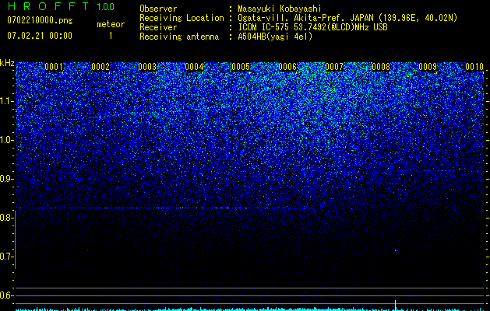
Task: Click time marker 0003
Action: tap(147, 67)
